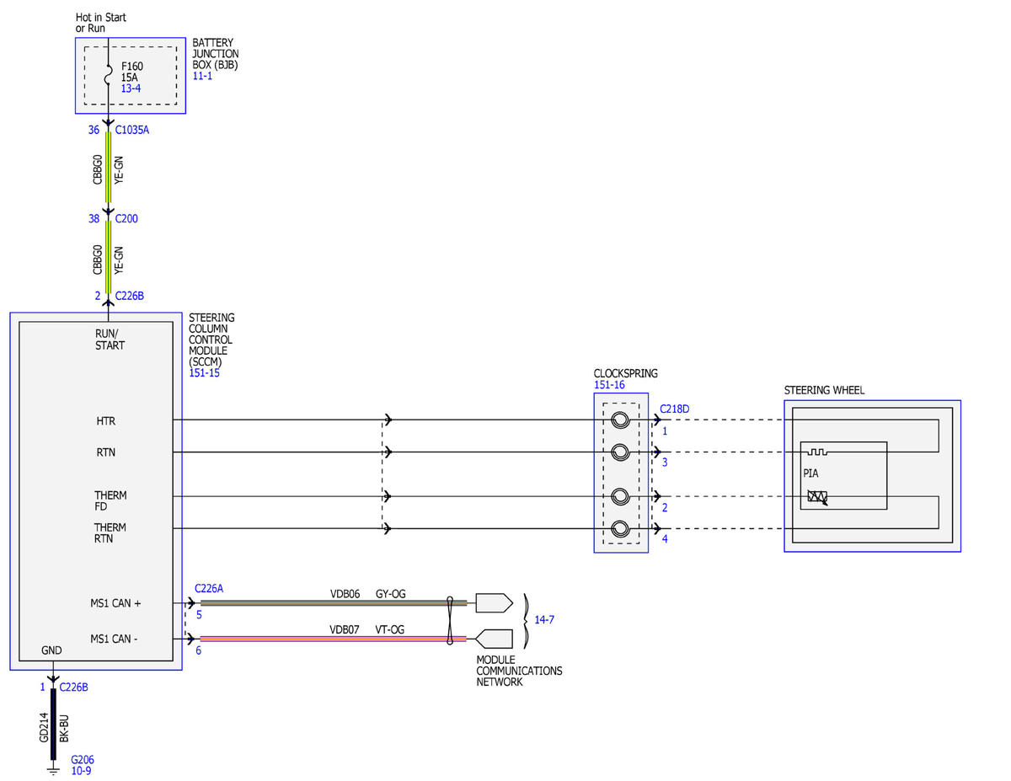Select circuit label VDB07
This screenshot has width=1011, height=781.
[x=345, y=630]
